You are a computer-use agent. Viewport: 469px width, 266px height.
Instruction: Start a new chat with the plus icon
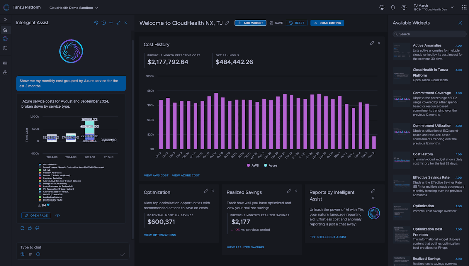click(x=111, y=23)
